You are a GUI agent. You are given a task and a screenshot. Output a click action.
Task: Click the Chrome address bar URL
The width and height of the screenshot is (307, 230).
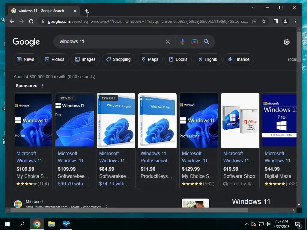pyautogui.click(x=148, y=21)
